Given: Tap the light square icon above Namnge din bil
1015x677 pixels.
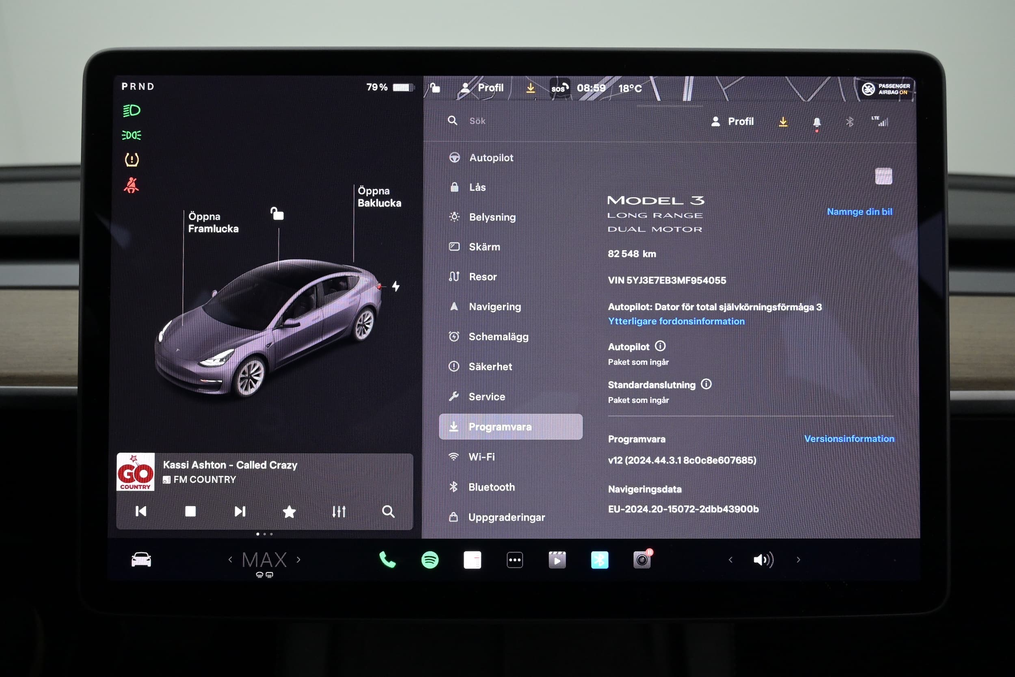Looking at the screenshot, I should click(883, 176).
